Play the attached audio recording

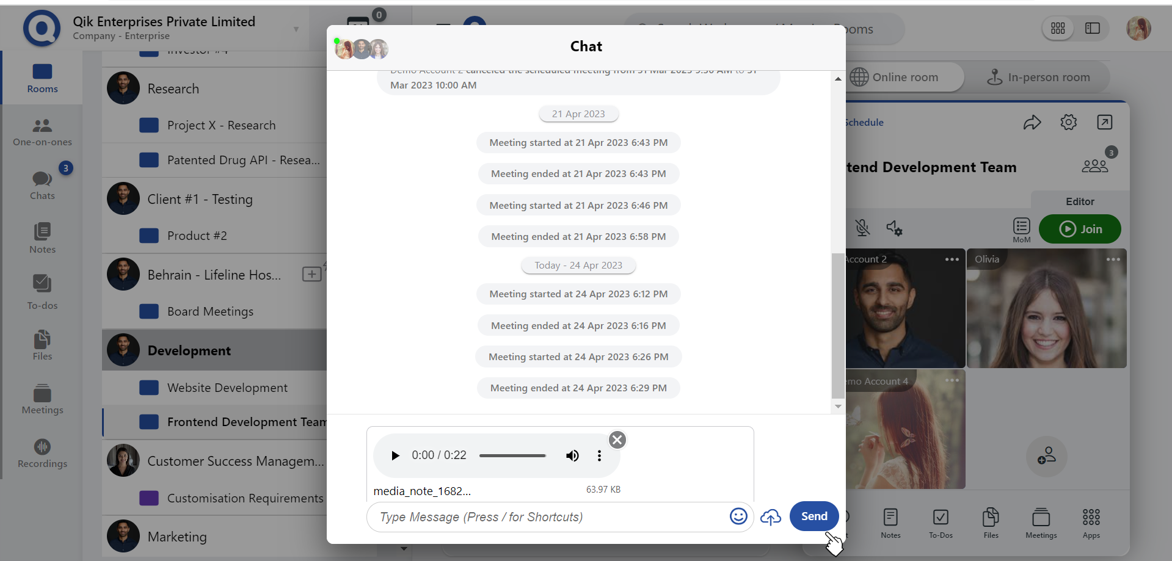[x=395, y=455]
